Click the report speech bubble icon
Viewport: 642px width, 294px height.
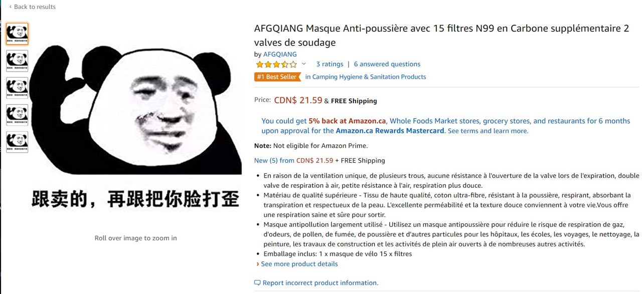[257, 283]
